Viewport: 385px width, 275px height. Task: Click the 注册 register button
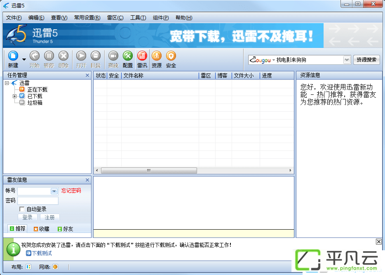(49, 217)
